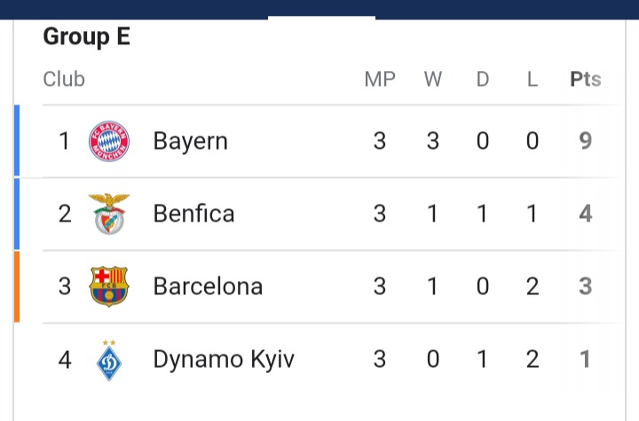Click the Dynamo Kyiv diamond crest

[x=109, y=360]
